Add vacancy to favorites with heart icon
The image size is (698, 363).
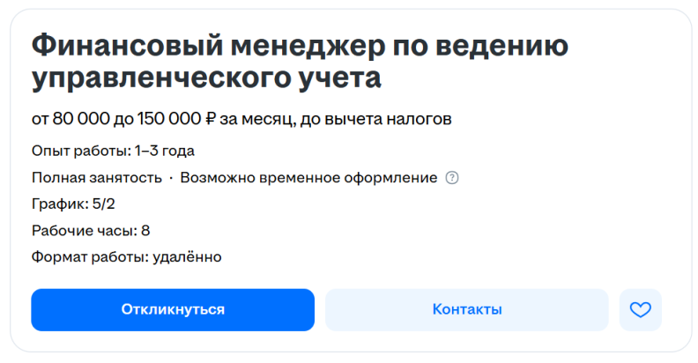tap(640, 309)
